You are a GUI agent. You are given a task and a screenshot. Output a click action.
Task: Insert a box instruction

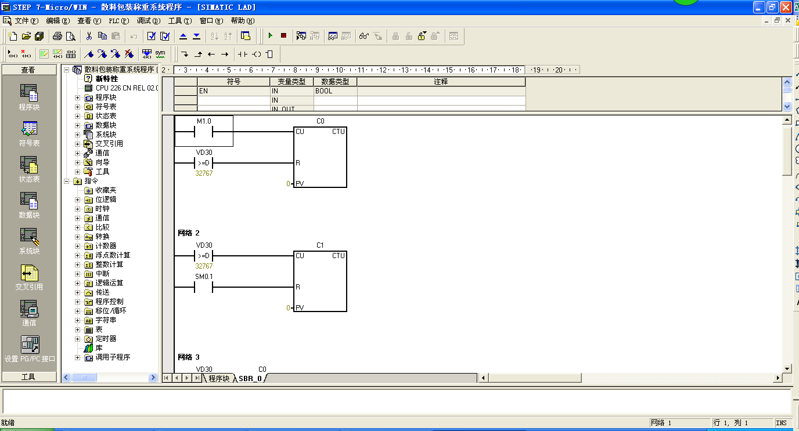(269, 54)
